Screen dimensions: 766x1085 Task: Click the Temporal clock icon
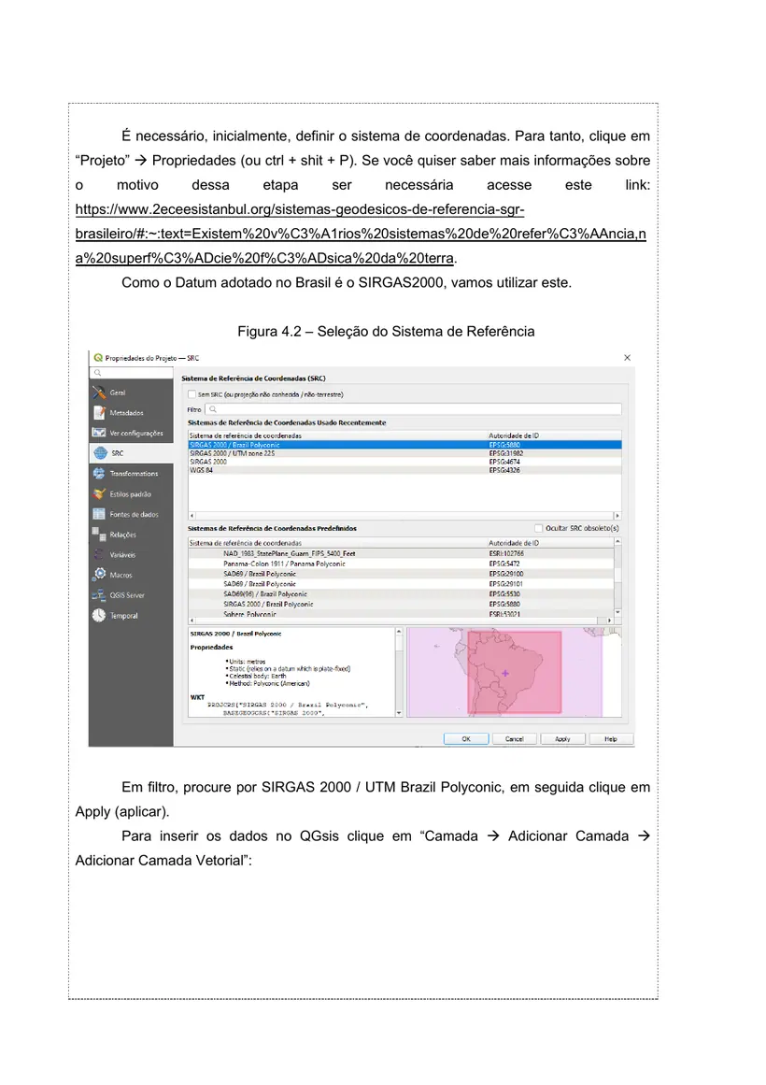click(99, 615)
